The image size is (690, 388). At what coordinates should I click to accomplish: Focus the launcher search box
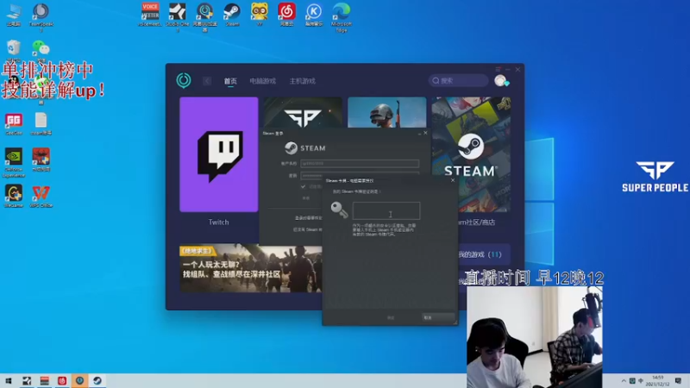click(458, 80)
